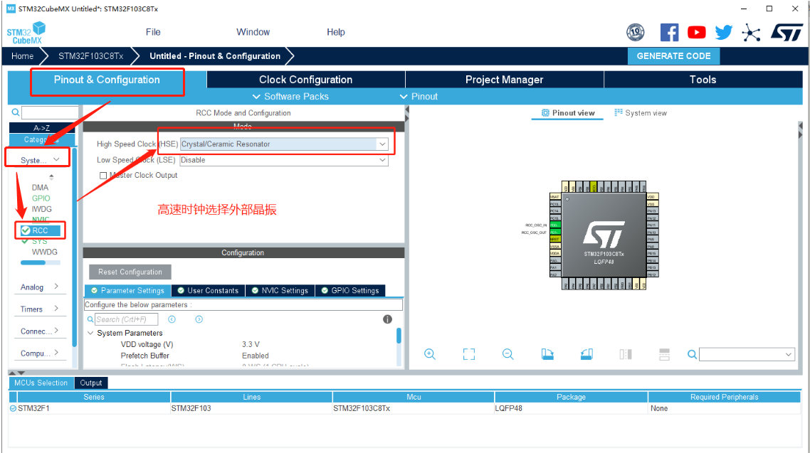Click the ST community network icon
Screen dimensions: 810x453
tap(751, 33)
